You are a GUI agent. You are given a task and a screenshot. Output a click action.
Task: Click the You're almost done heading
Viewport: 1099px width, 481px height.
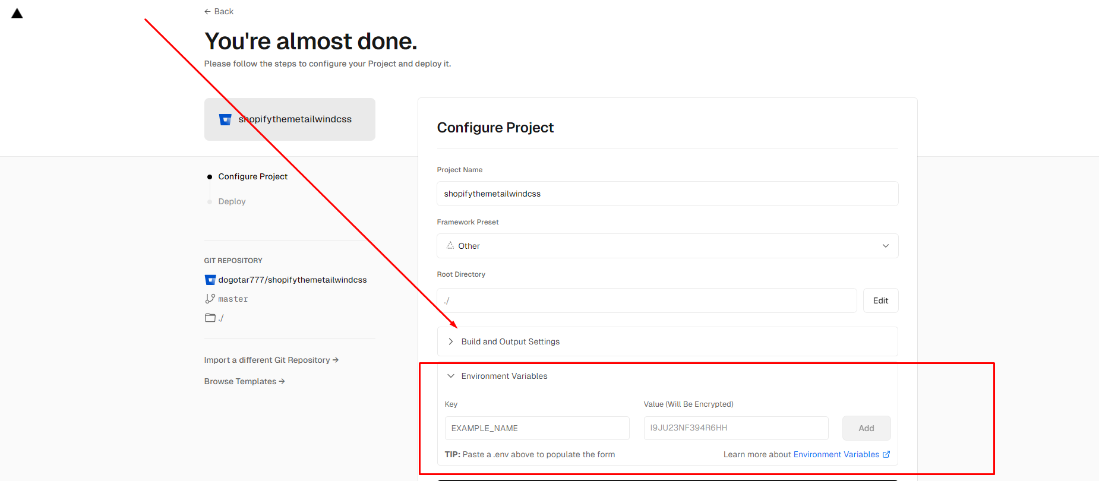[x=311, y=41]
